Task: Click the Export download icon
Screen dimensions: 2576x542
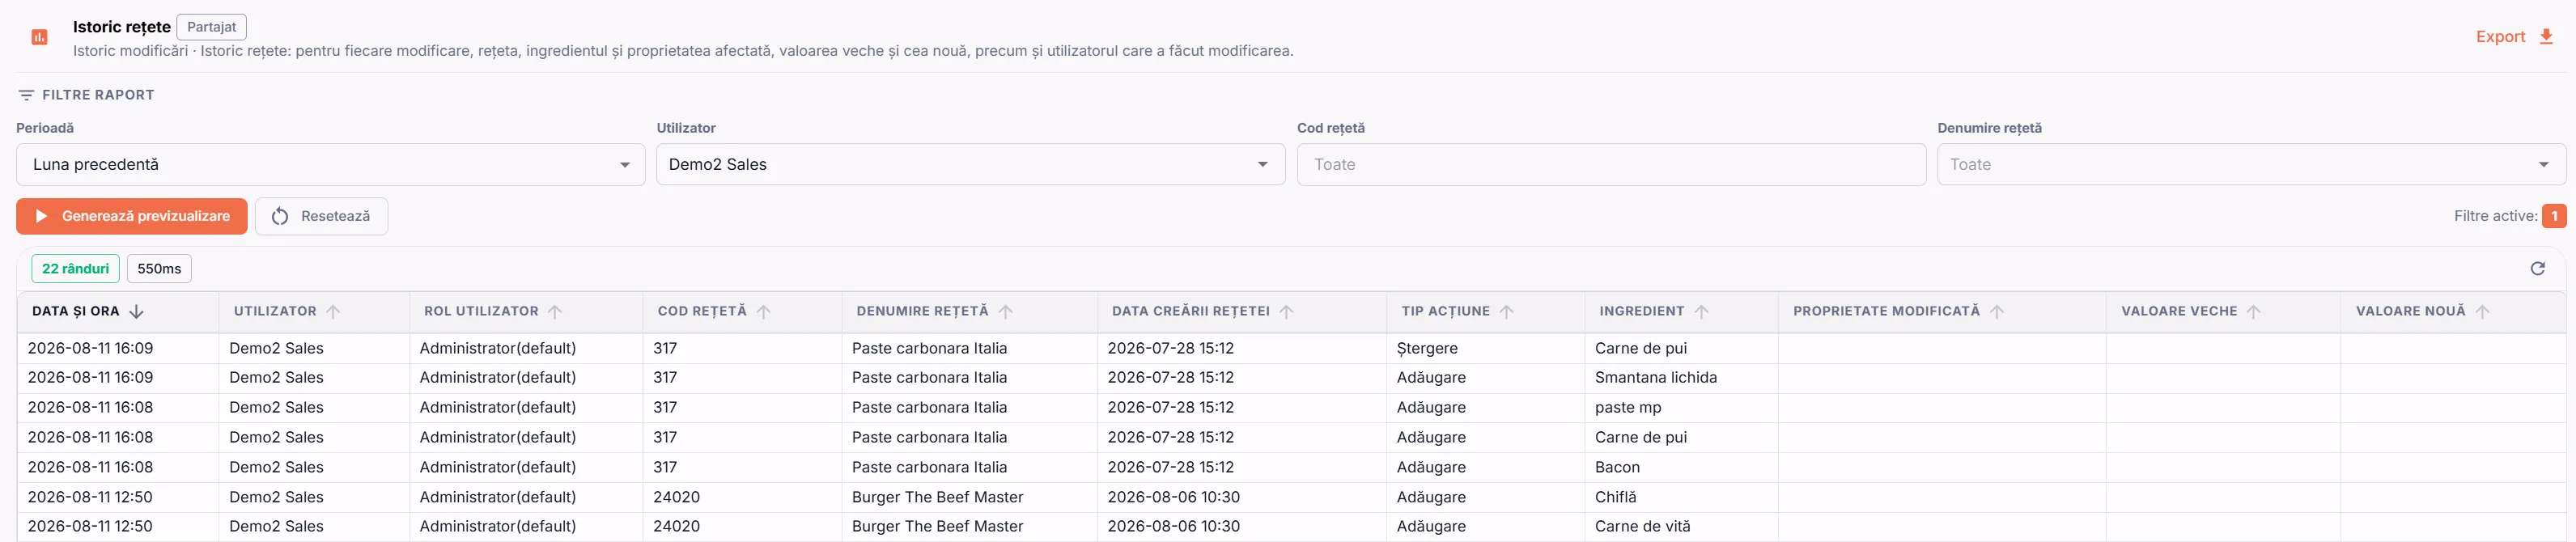Action: coord(2546,37)
